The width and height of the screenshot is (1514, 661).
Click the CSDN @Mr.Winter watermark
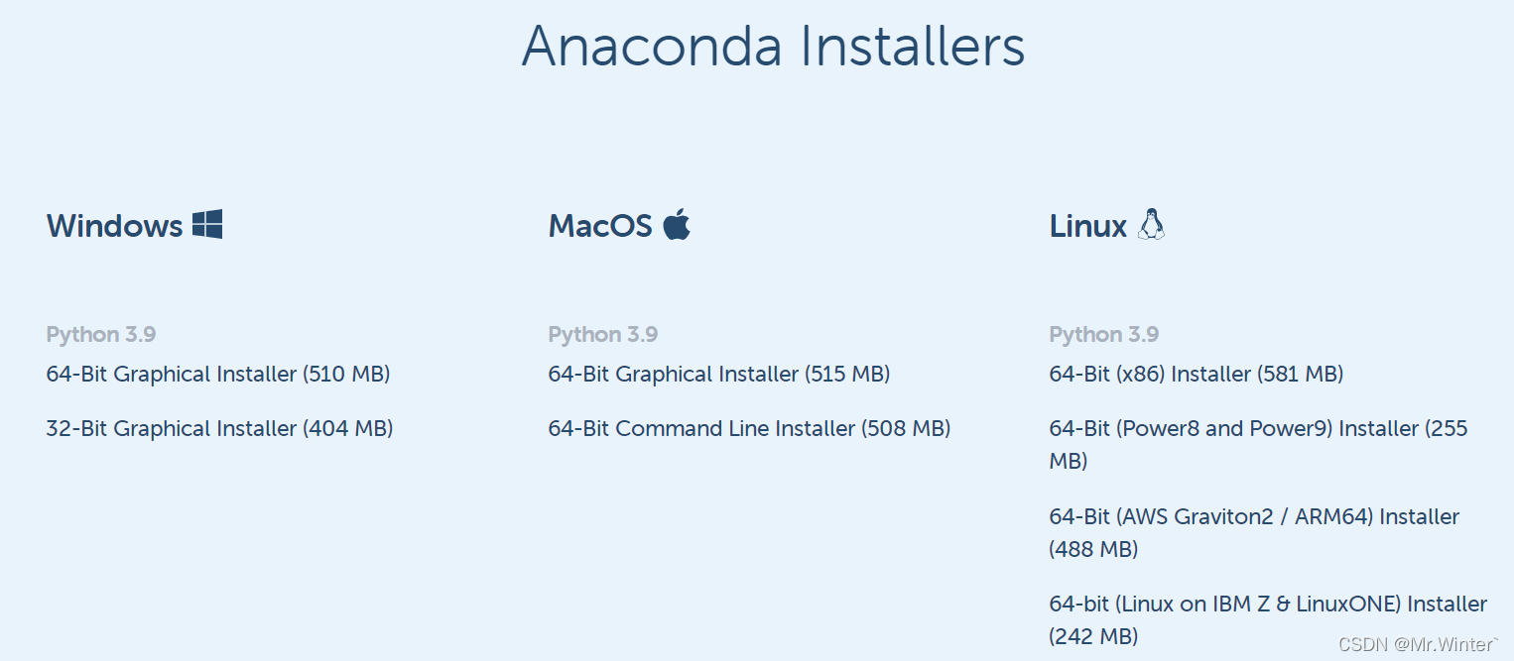pyautogui.click(x=1418, y=645)
